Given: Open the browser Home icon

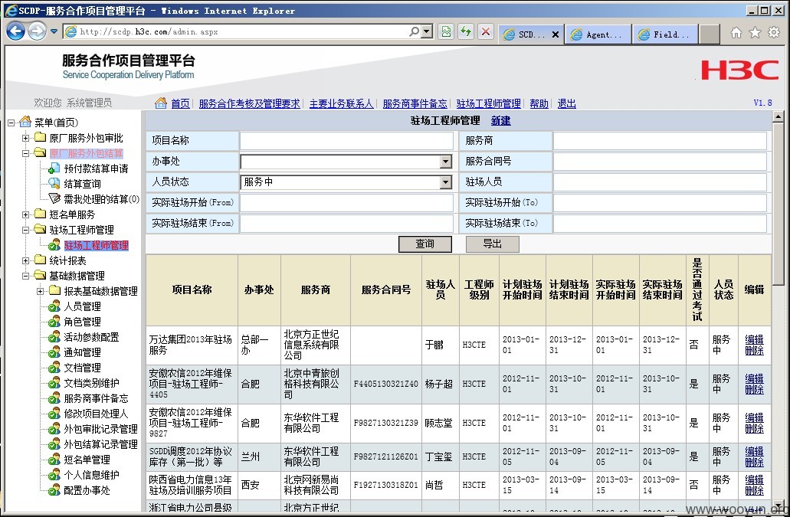Looking at the screenshot, I should tap(736, 33).
